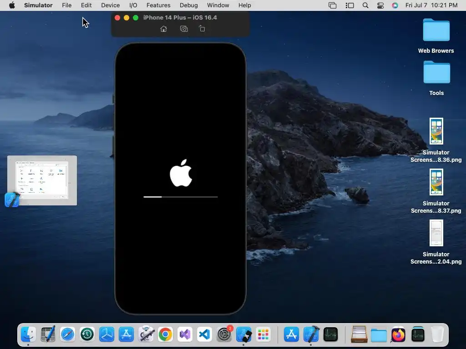Open the grid-and-pen app icon in the Dock
The height and width of the screenshot is (349, 466).
(x=48, y=334)
